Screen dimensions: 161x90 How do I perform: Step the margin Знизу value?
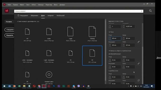[124, 38]
